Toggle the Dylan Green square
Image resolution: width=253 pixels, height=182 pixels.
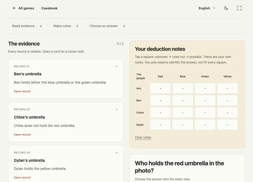point(205,125)
